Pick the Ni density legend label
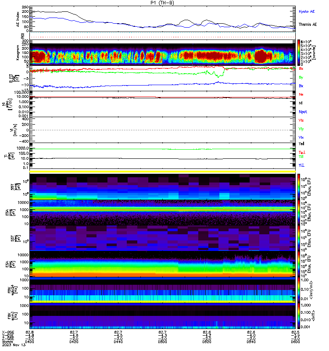The image size is (329, 351). tap(300, 103)
